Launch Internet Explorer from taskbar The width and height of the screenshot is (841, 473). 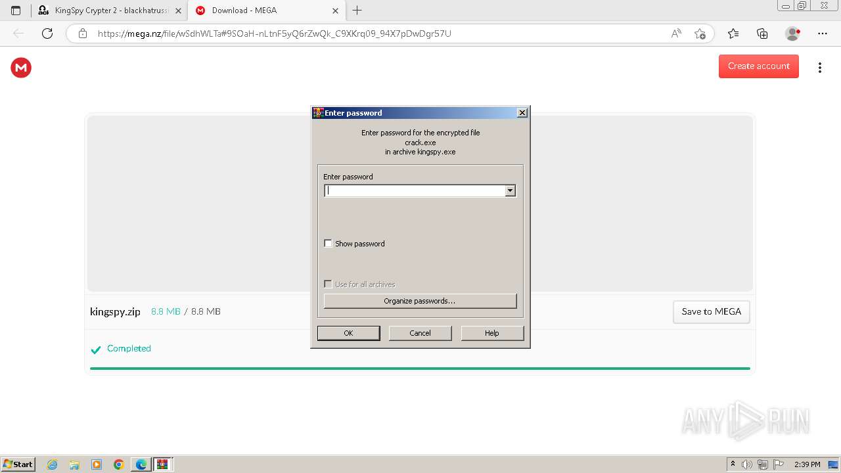pyautogui.click(x=53, y=464)
